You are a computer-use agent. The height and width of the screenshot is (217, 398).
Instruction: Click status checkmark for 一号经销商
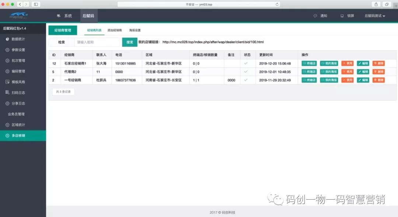coord(246,80)
